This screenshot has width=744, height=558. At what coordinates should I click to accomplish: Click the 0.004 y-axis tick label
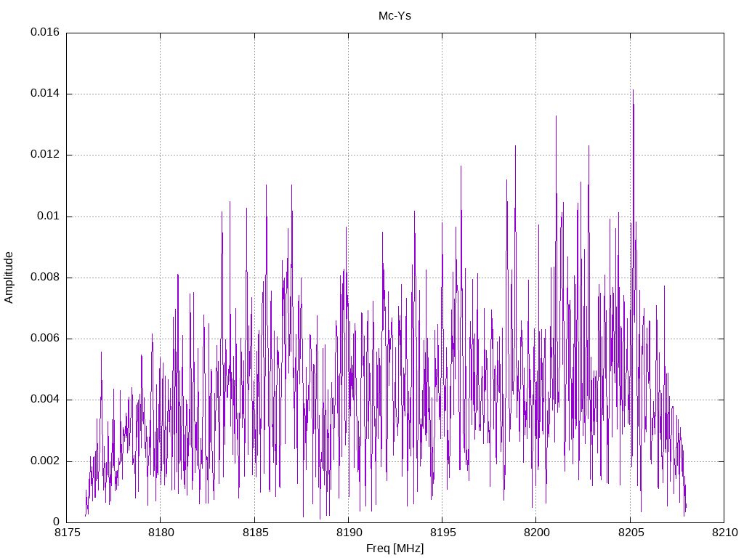point(45,400)
